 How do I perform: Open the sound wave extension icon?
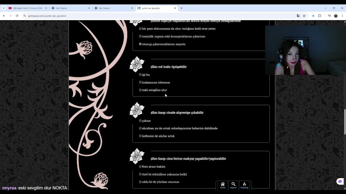tap(313, 16)
